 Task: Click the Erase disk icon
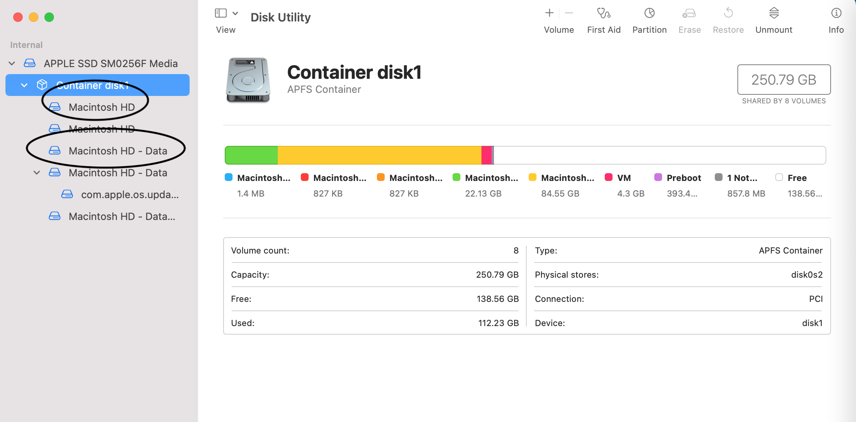pyautogui.click(x=689, y=13)
